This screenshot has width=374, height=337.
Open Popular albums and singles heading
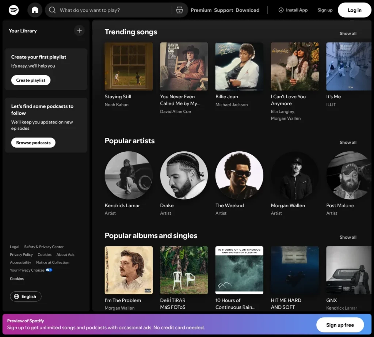[151, 235]
